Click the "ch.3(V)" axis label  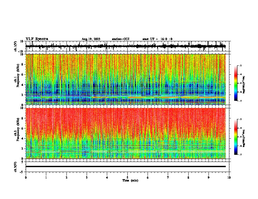[x=16, y=167]
